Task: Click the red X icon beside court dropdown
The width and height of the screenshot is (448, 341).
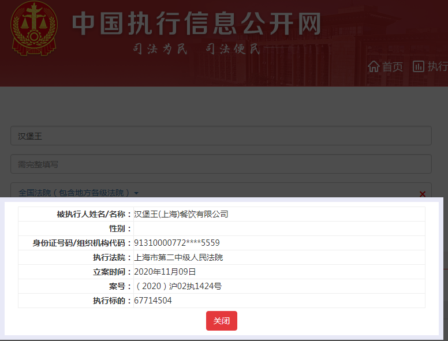Action: (422, 194)
